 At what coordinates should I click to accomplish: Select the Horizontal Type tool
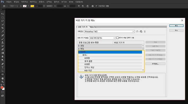(x=3, y=67)
